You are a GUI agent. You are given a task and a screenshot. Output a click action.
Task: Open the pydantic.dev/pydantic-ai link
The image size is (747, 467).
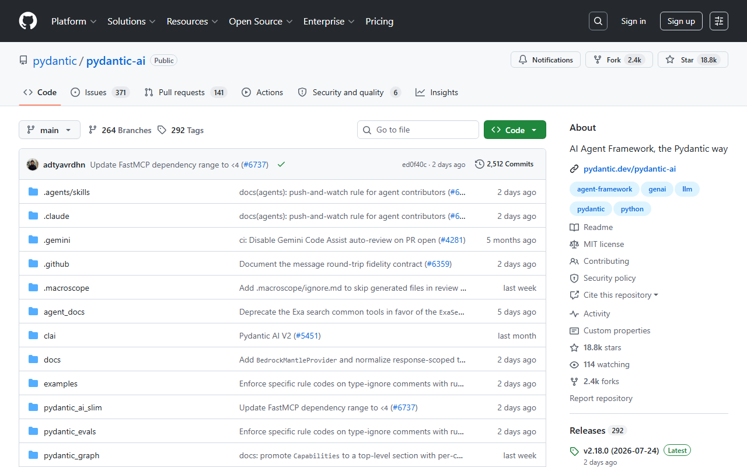click(x=630, y=169)
